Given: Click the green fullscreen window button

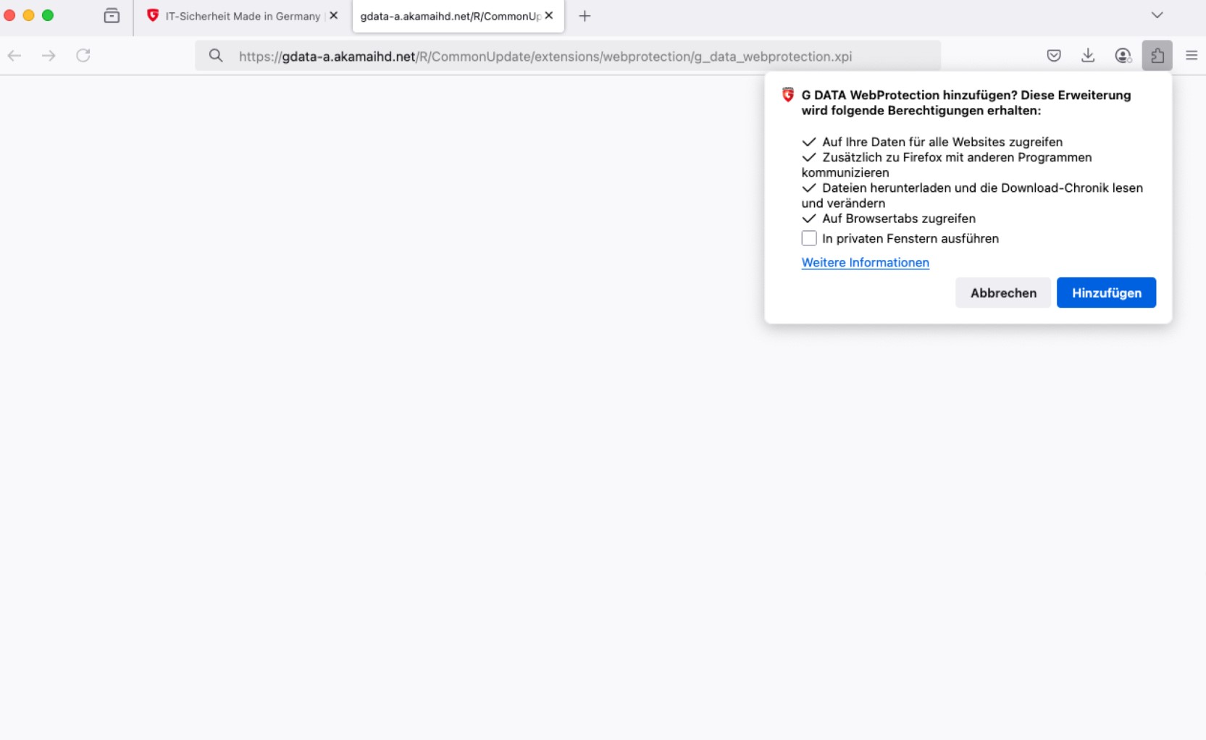Looking at the screenshot, I should pyautogui.click(x=48, y=15).
